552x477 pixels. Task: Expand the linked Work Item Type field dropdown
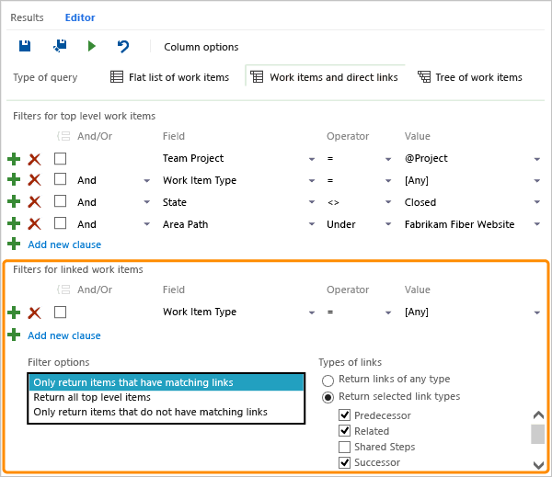click(312, 312)
